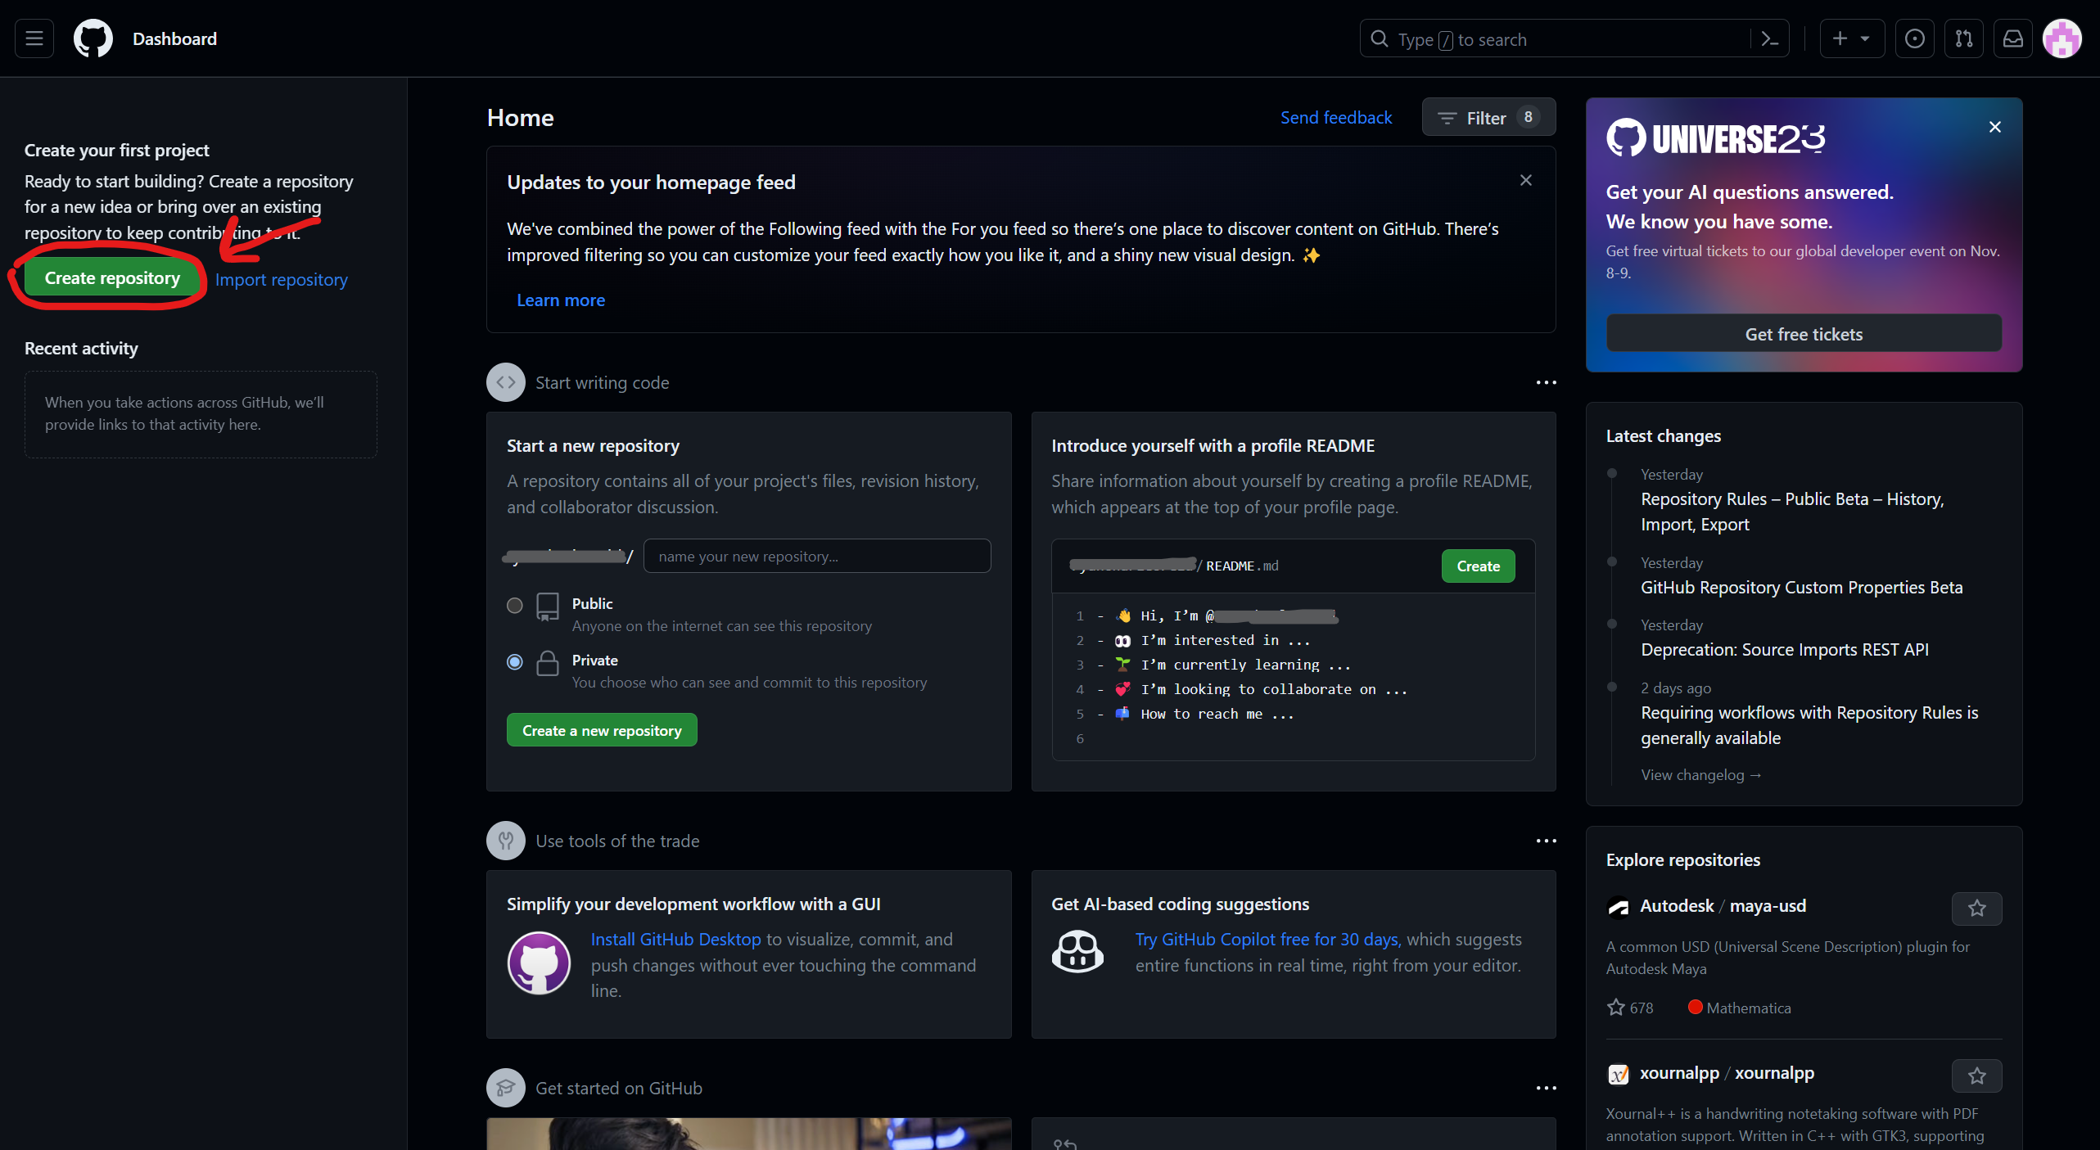
Task: Open GitHub Repository Custom Properties Beta entry
Action: point(1801,588)
